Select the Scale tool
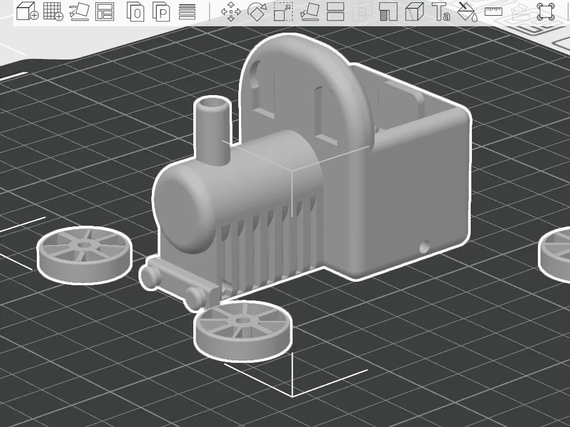570x427 pixels. coord(283,12)
